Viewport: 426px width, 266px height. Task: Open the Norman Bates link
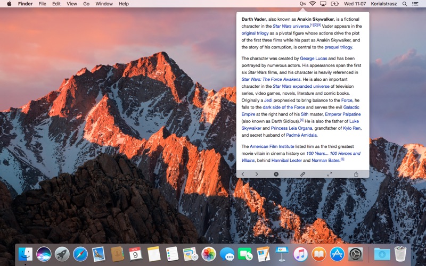point(326,161)
